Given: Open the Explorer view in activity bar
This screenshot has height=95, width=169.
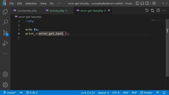Looking at the screenshot, I should [x=5, y=12].
